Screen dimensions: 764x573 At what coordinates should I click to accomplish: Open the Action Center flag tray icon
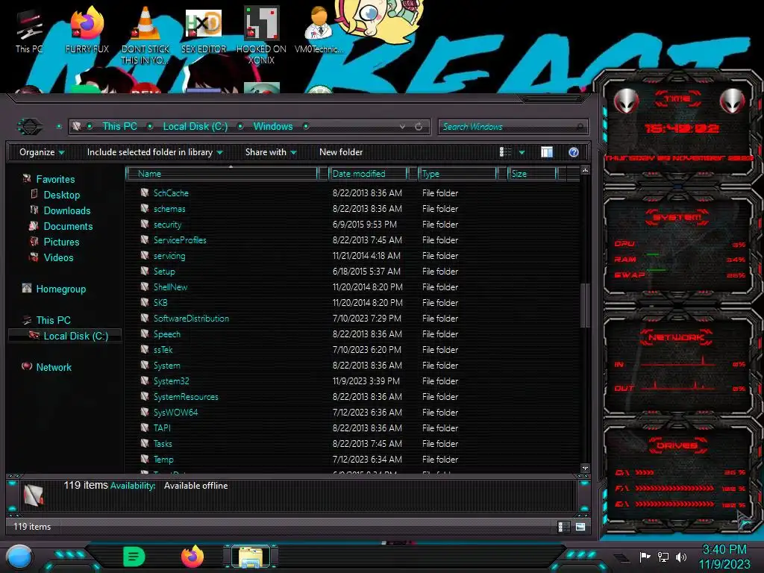[645, 557]
